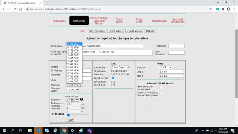The width and height of the screenshot is (238, 134).
Task: Toggle the DHCP Server checkbox
Action: click(113, 78)
